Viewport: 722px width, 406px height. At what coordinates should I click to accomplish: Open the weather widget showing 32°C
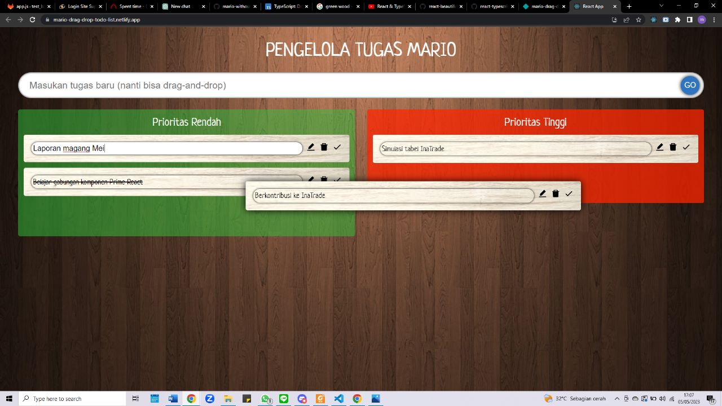click(x=575, y=399)
